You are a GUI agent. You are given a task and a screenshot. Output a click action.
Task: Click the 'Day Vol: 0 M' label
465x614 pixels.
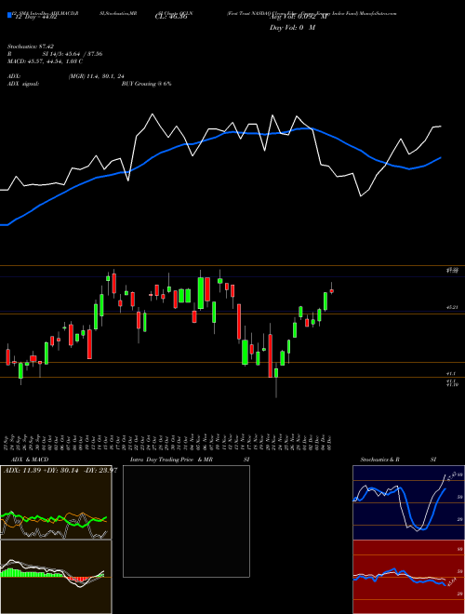[292, 27]
